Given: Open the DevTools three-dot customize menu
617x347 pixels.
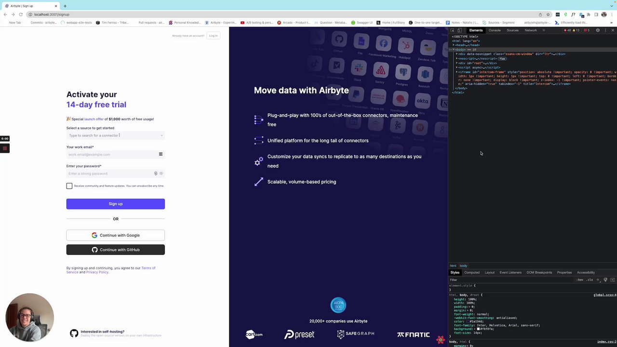Looking at the screenshot, I should [x=605, y=30].
